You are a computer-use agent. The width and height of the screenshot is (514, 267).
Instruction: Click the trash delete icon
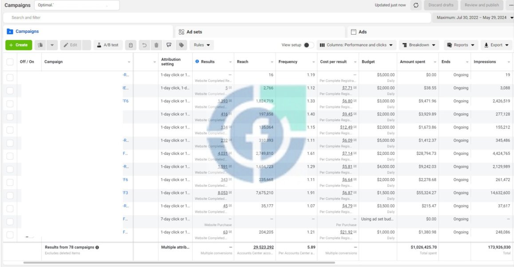tap(156, 45)
